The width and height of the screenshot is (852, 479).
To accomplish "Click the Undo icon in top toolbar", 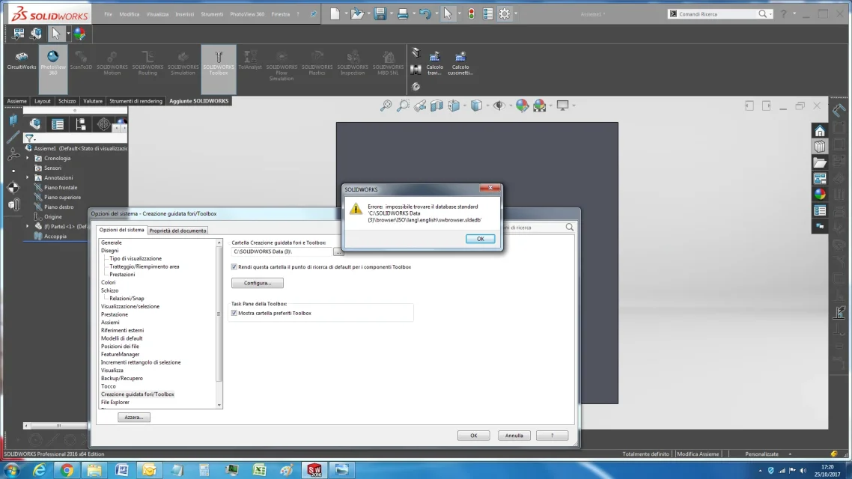I will (x=425, y=14).
